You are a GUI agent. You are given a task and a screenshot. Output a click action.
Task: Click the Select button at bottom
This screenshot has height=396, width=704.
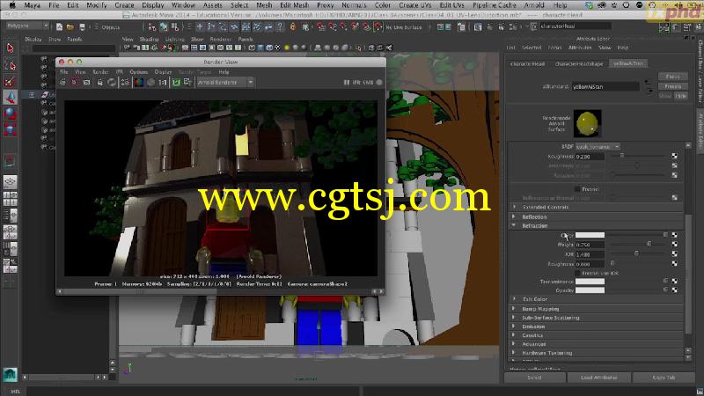[x=534, y=378]
